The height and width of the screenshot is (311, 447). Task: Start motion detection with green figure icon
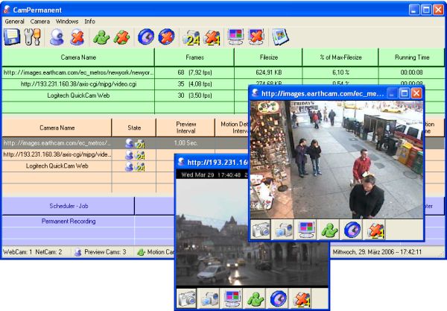[101, 37]
